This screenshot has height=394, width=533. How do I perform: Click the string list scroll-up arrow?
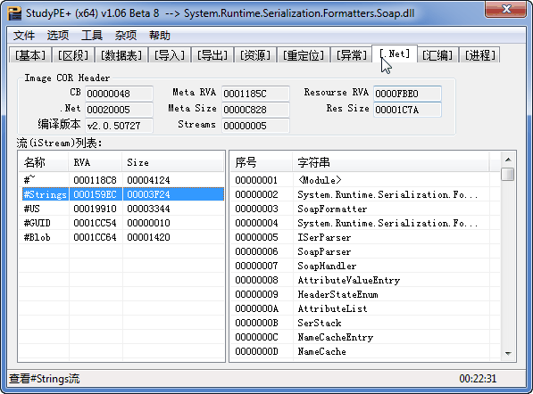point(508,160)
